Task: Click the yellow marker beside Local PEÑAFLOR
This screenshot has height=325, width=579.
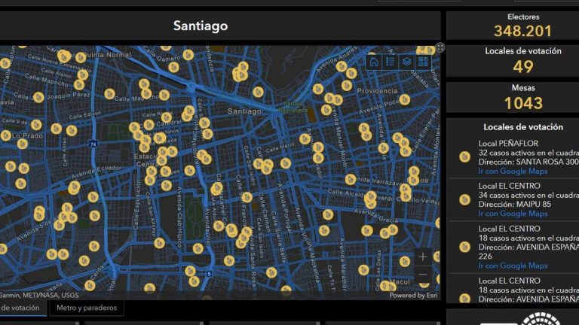Action: point(464,156)
